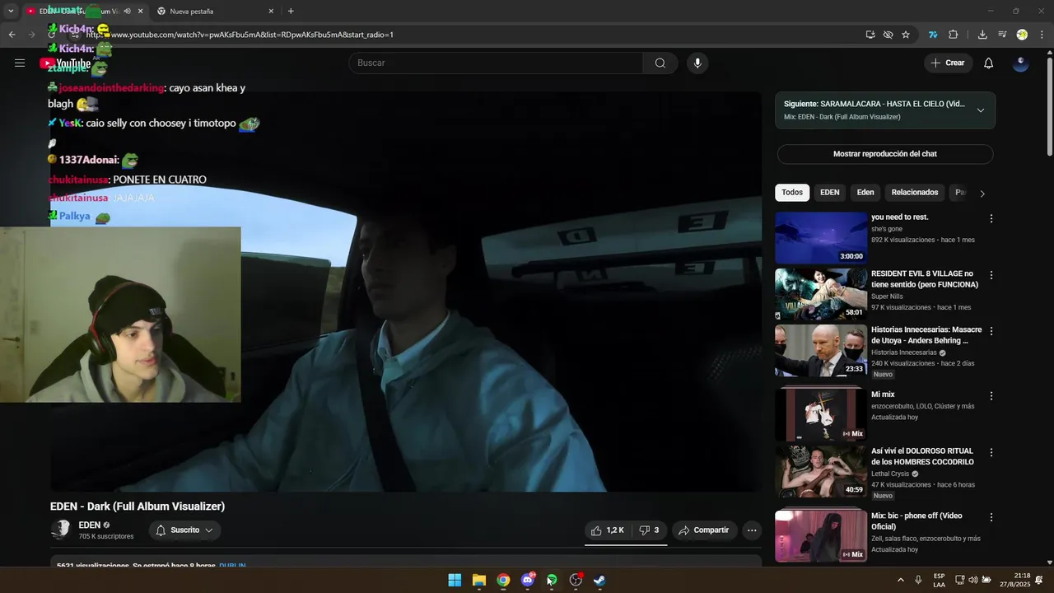Screen dimensions: 1054x593
Task: Go back with browser back arrow
Action: [12, 35]
